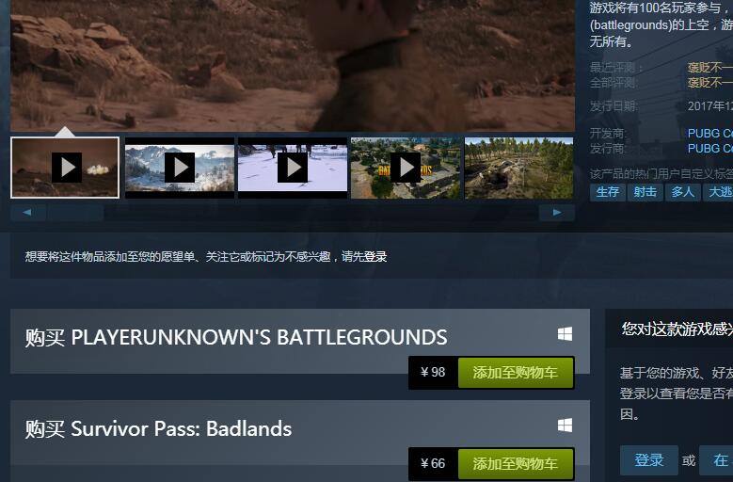Click Windows icon in PLAYERUNKNOWN'S BATTLEGROUNDS box
The height and width of the screenshot is (482, 733).
point(566,334)
